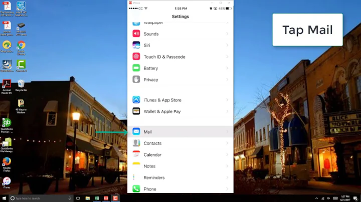Open Intel HD Graphics desktop shortcut
Image resolution: width=361 pixels, height=202 pixels.
21,8
